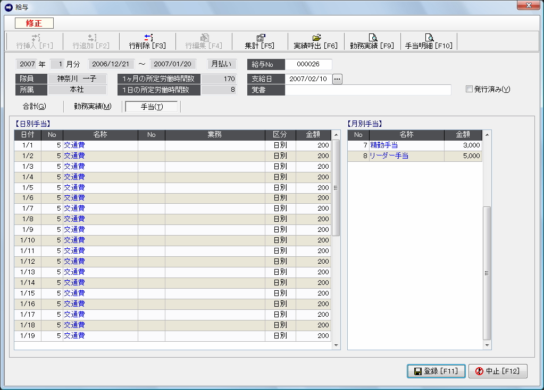Click the 給与 window title icon
The image size is (544, 390).
pos(9,7)
